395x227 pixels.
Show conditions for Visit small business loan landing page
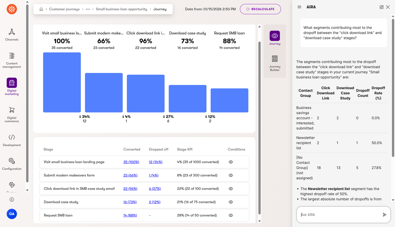pyautogui.click(x=231, y=162)
